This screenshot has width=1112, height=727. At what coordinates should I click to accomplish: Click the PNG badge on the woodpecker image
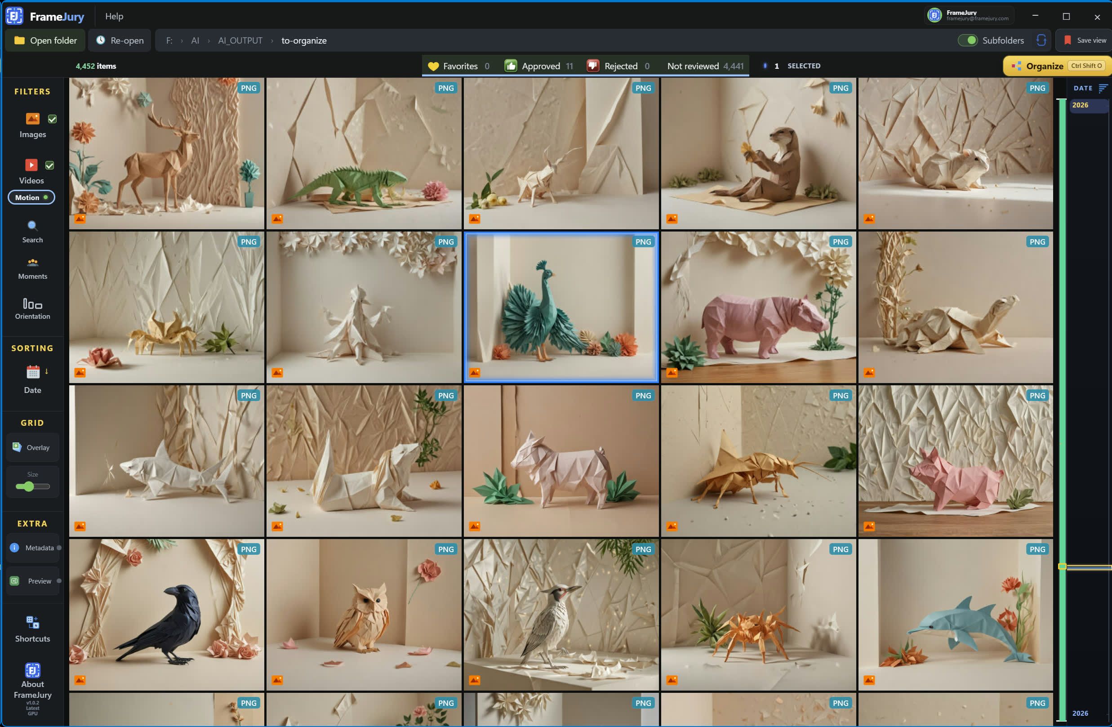(643, 549)
